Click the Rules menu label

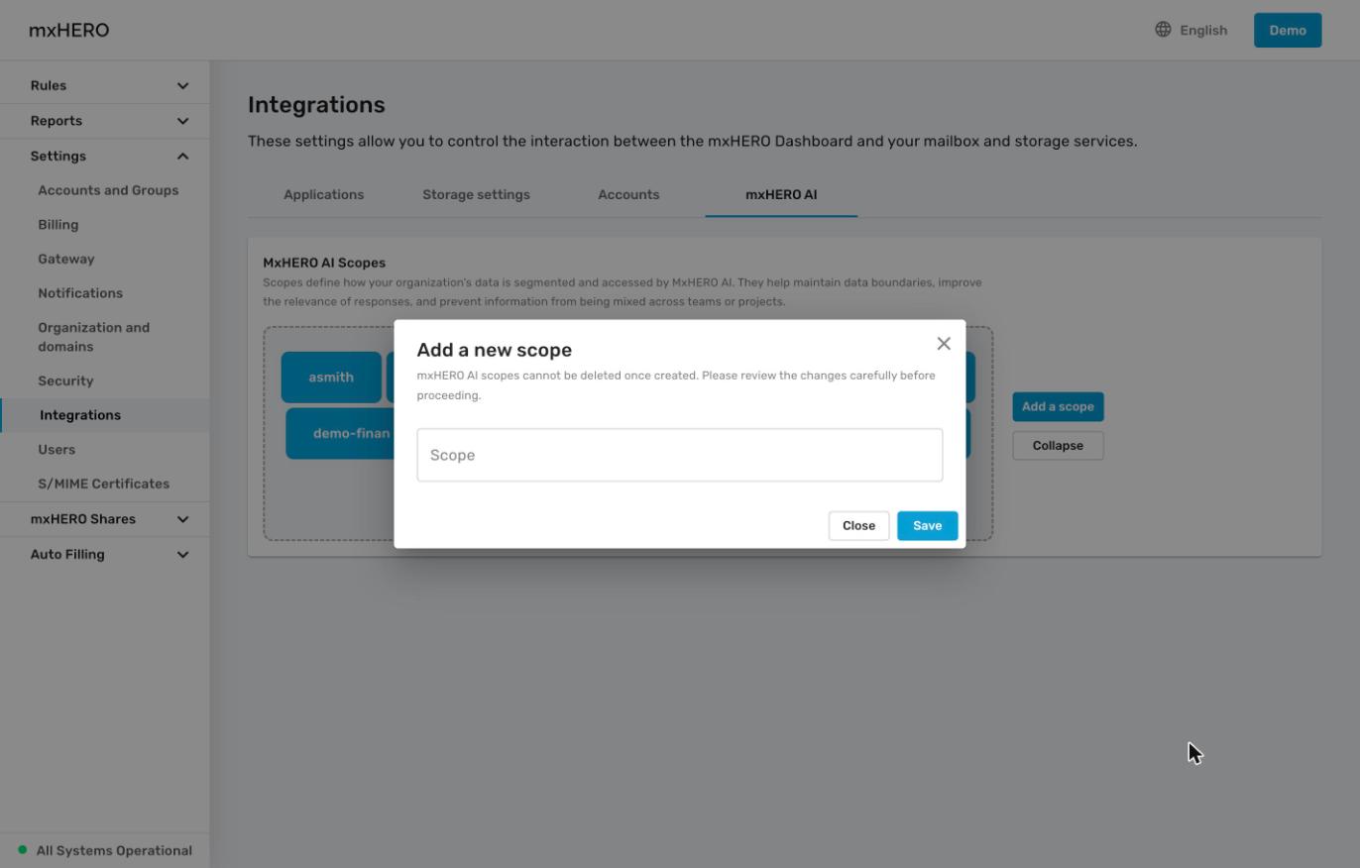coord(49,85)
